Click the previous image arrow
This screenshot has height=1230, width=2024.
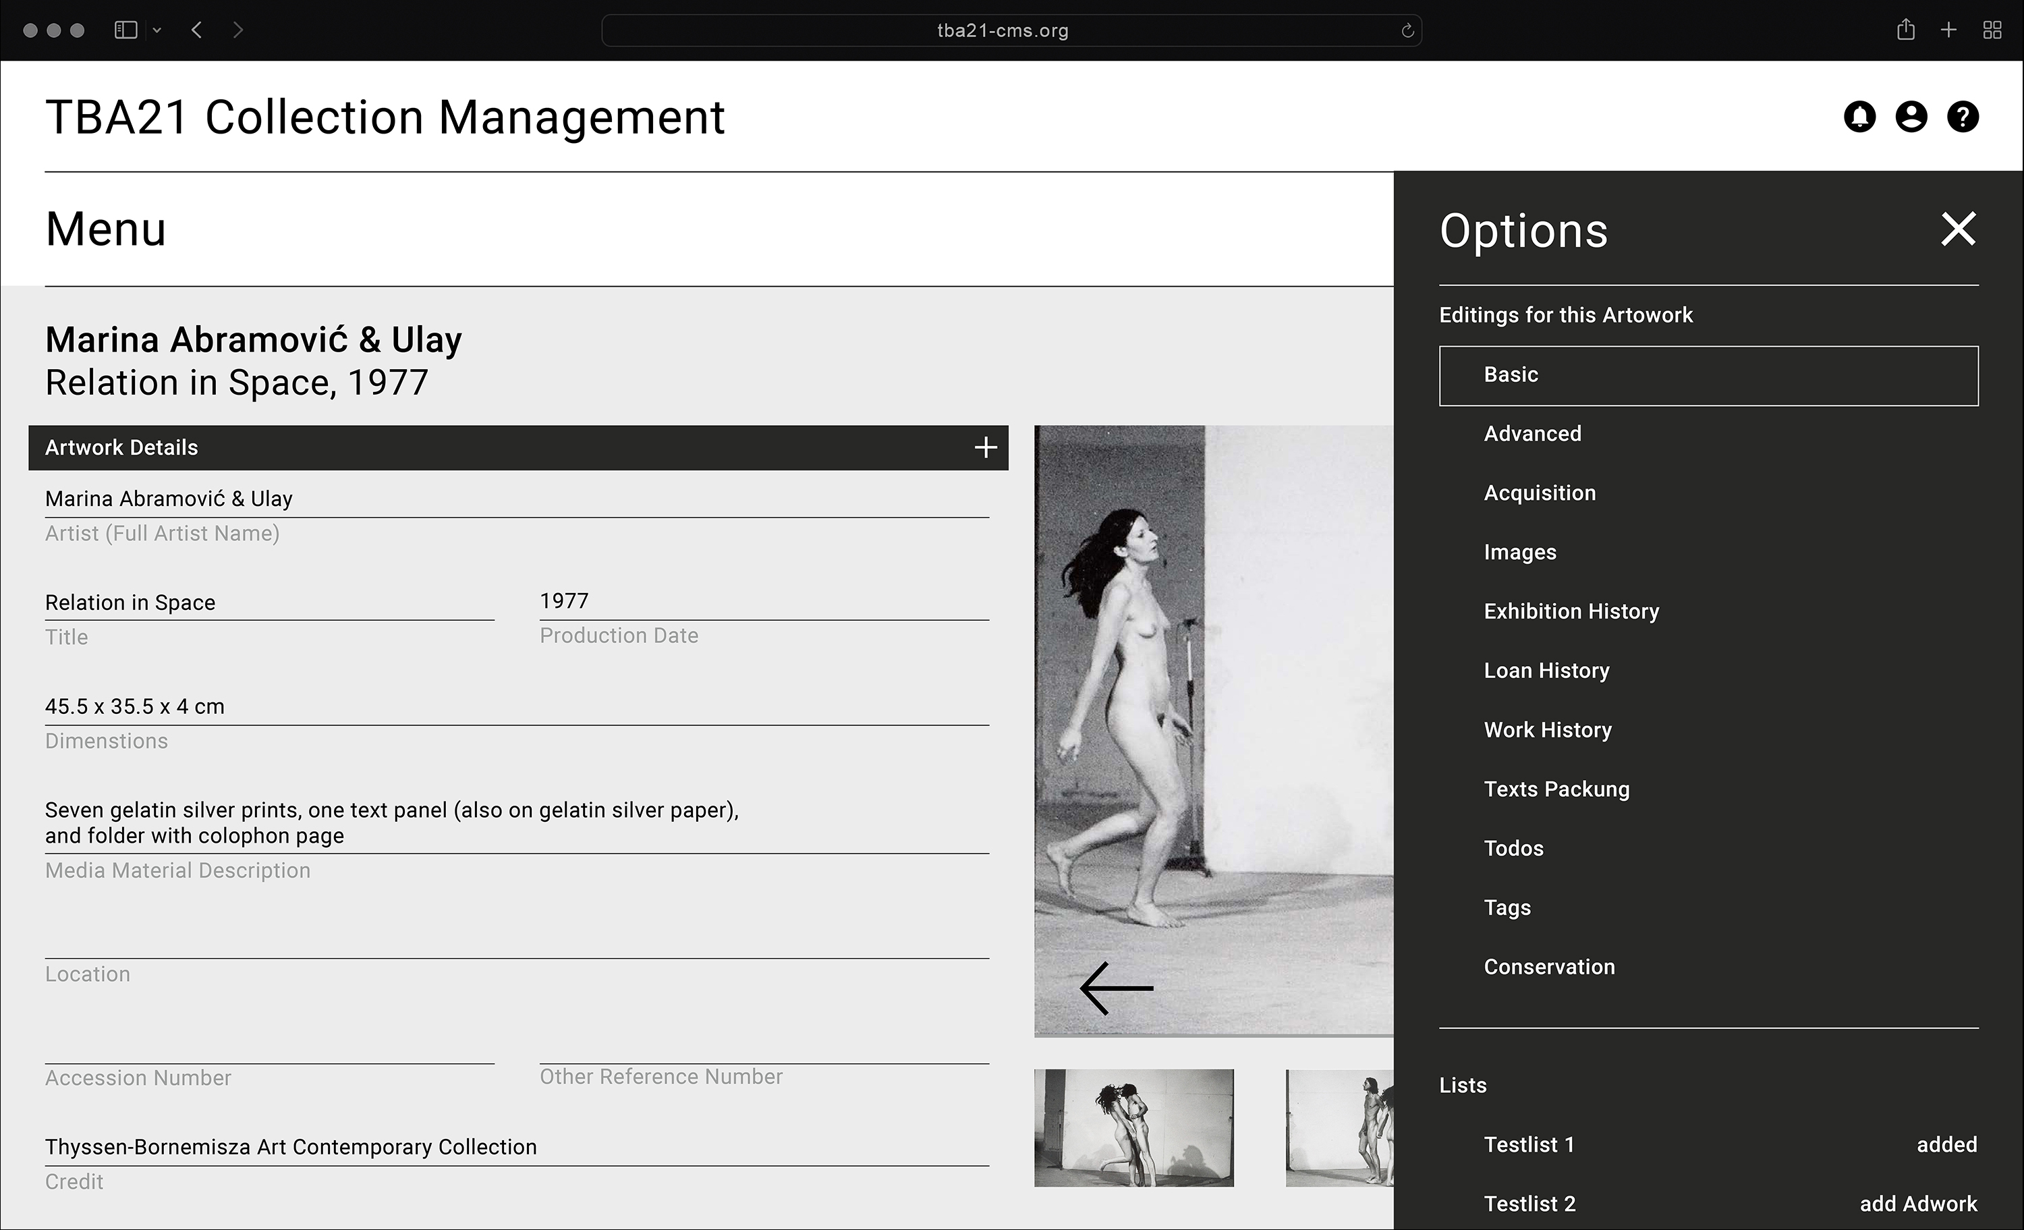click(1117, 988)
